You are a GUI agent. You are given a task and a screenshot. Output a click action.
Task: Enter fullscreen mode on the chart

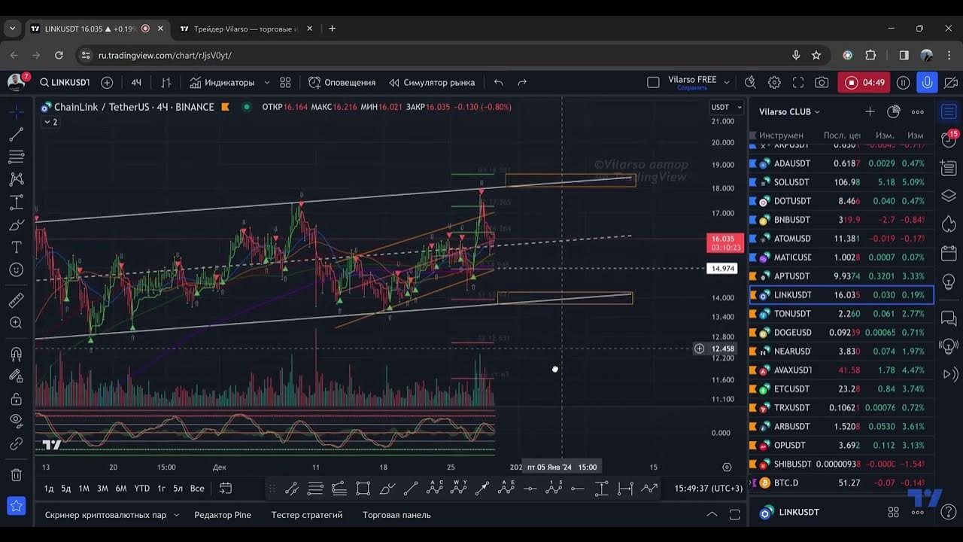click(798, 82)
